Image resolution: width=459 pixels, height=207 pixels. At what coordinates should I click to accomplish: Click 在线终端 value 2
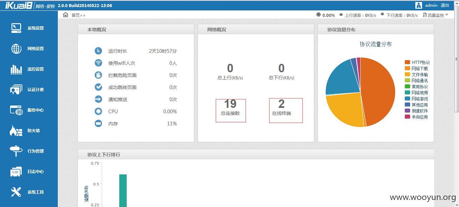pyautogui.click(x=282, y=104)
